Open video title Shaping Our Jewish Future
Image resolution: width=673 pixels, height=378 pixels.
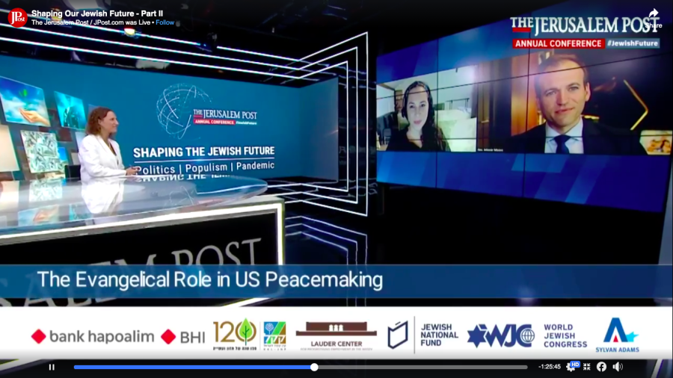pos(97,13)
